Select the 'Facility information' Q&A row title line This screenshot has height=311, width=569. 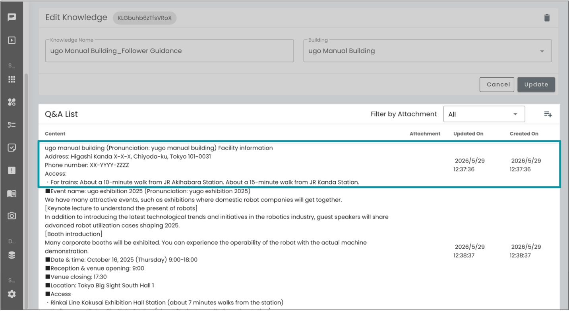tap(159, 148)
